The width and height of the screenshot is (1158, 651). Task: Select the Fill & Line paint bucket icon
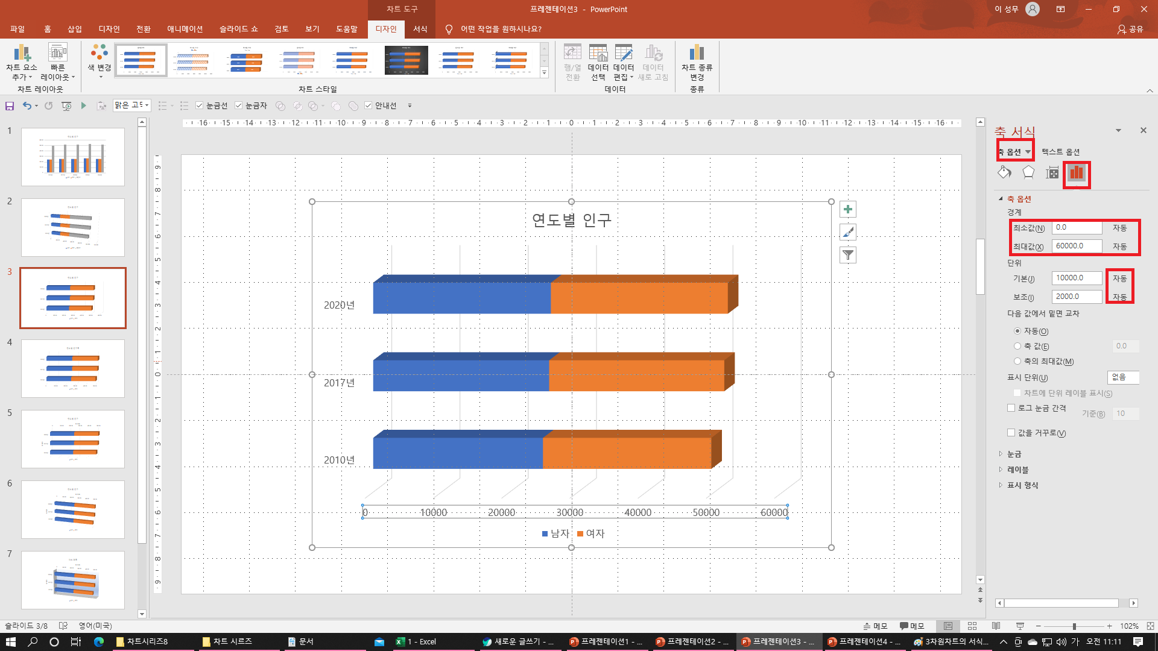pos(1004,172)
